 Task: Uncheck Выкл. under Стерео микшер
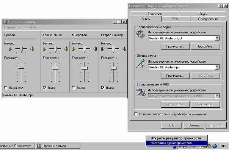(x=103, y=88)
